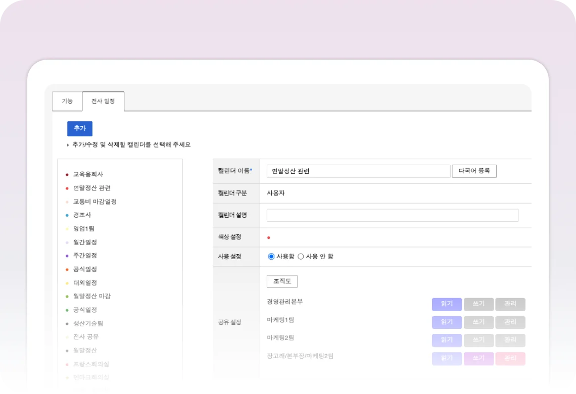576x394 pixels.
Task: Select 교육용회사 calendar in the list
Action: click(88, 174)
